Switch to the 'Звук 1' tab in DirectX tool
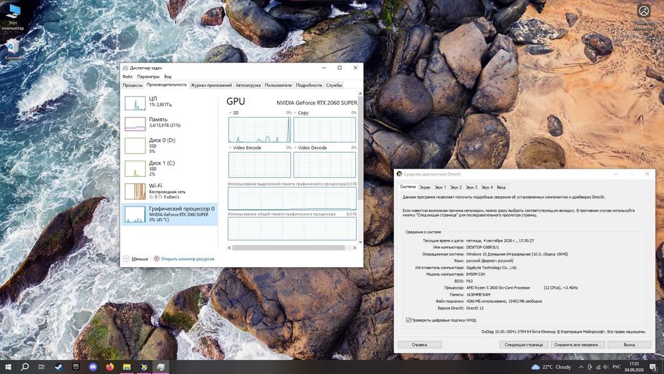 click(440, 187)
